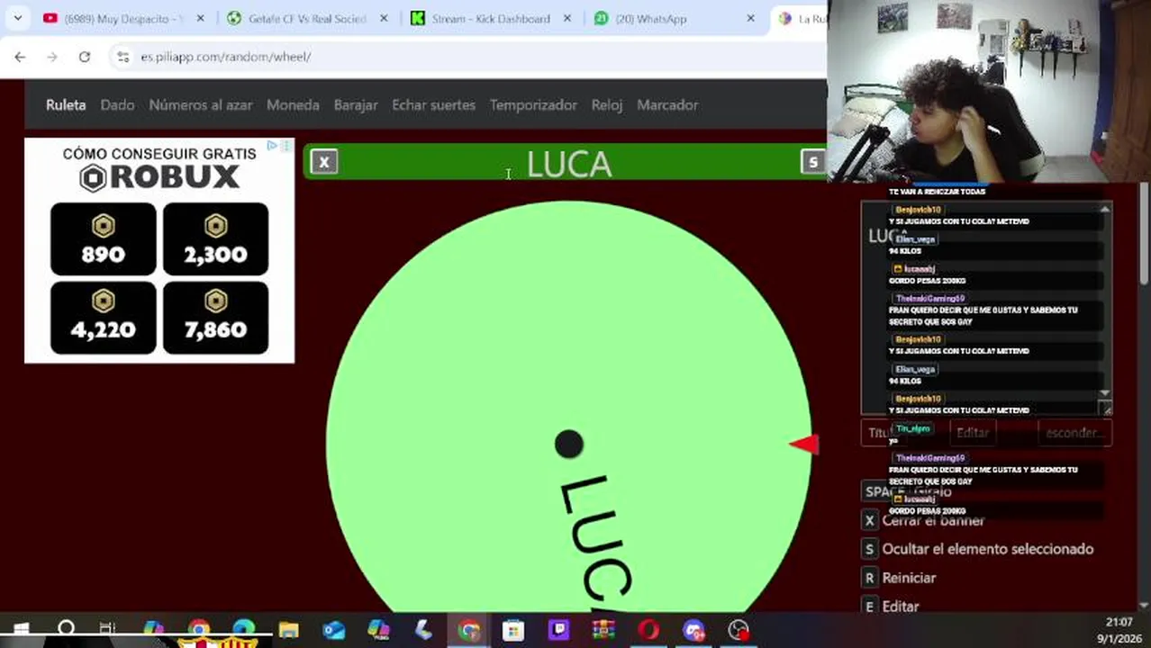The height and width of the screenshot is (648, 1151).
Task: Open OBS Studio from the taskbar
Action: point(739,630)
